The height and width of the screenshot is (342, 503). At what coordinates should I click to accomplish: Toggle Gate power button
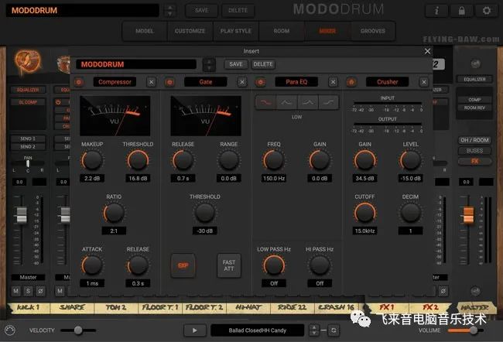169,82
